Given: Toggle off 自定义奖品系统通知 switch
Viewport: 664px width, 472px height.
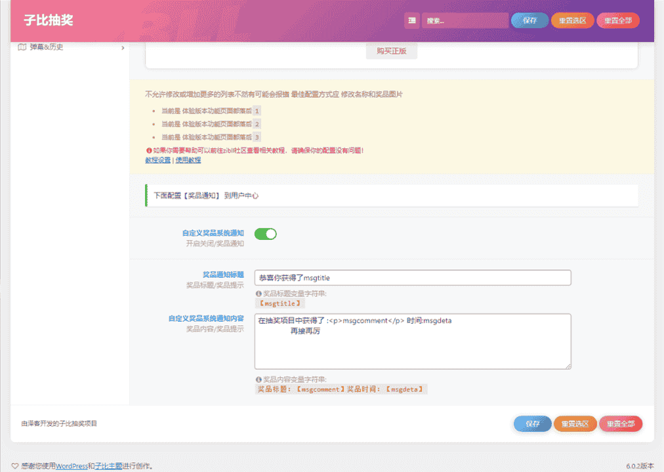Looking at the screenshot, I should (265, 234).
